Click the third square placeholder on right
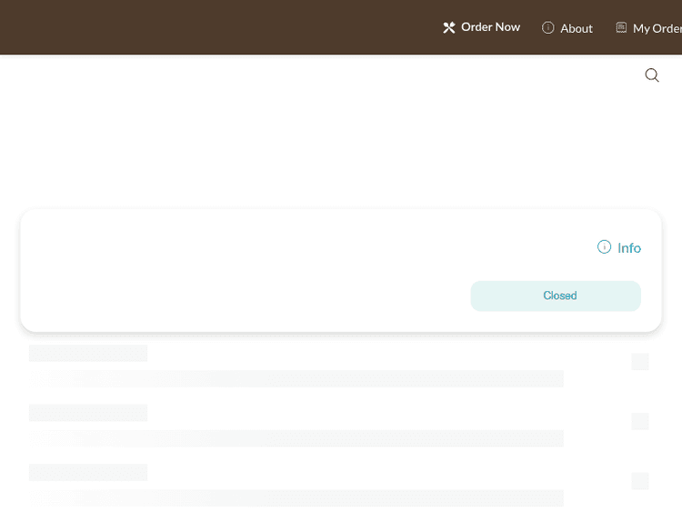Screen dimensions: 682x512 click(x=640, y=481)
